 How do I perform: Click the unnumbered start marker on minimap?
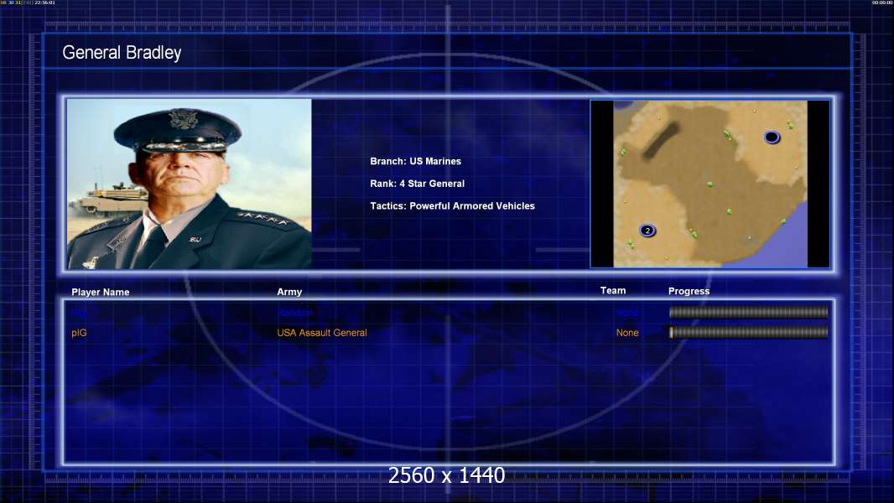click(772, 137)
